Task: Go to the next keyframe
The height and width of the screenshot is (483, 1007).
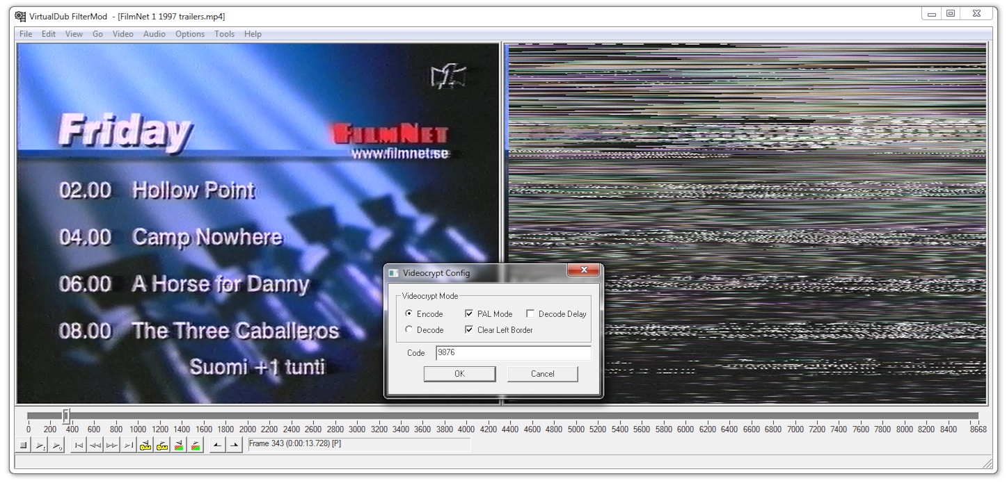Action: pos(161,445)
